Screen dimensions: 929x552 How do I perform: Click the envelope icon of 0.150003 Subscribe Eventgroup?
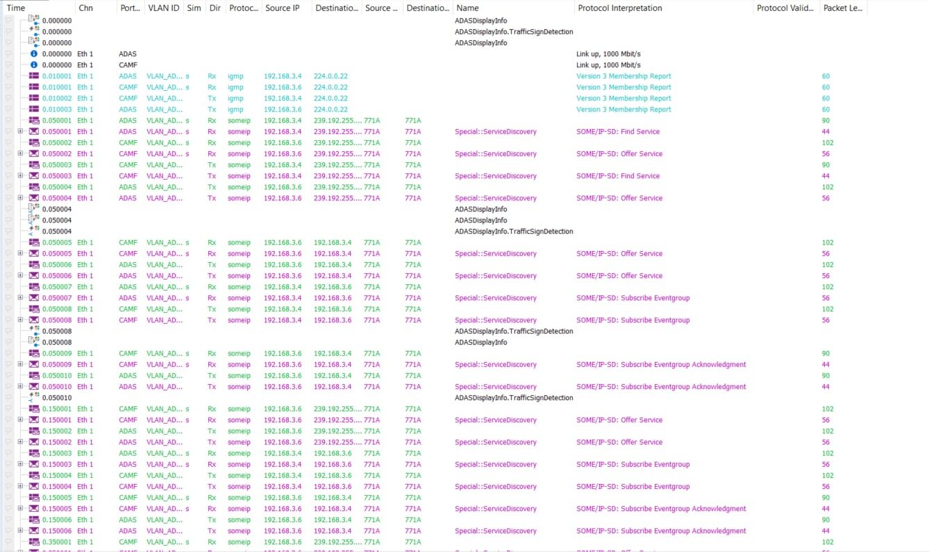point(34,465)
